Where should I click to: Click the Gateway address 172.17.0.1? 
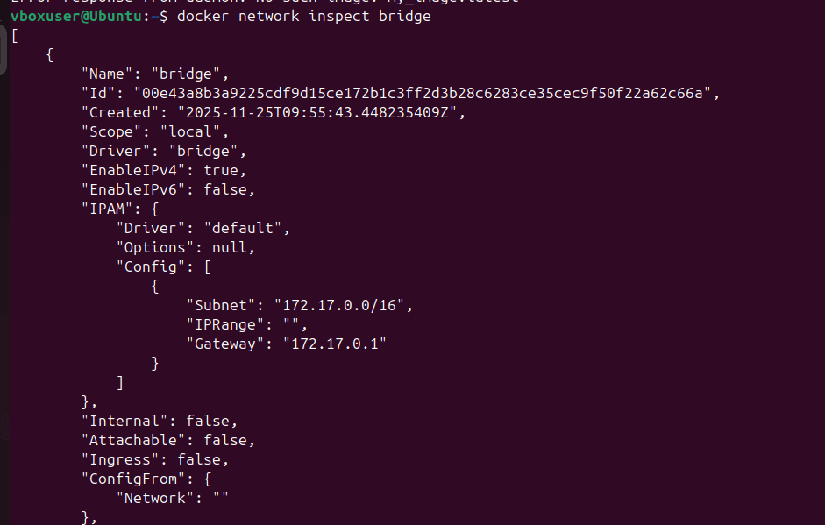334,344
